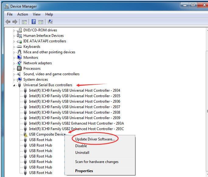Minimize the Device Manager window
This screenshot has width=208, height=177.
(185, 5)
